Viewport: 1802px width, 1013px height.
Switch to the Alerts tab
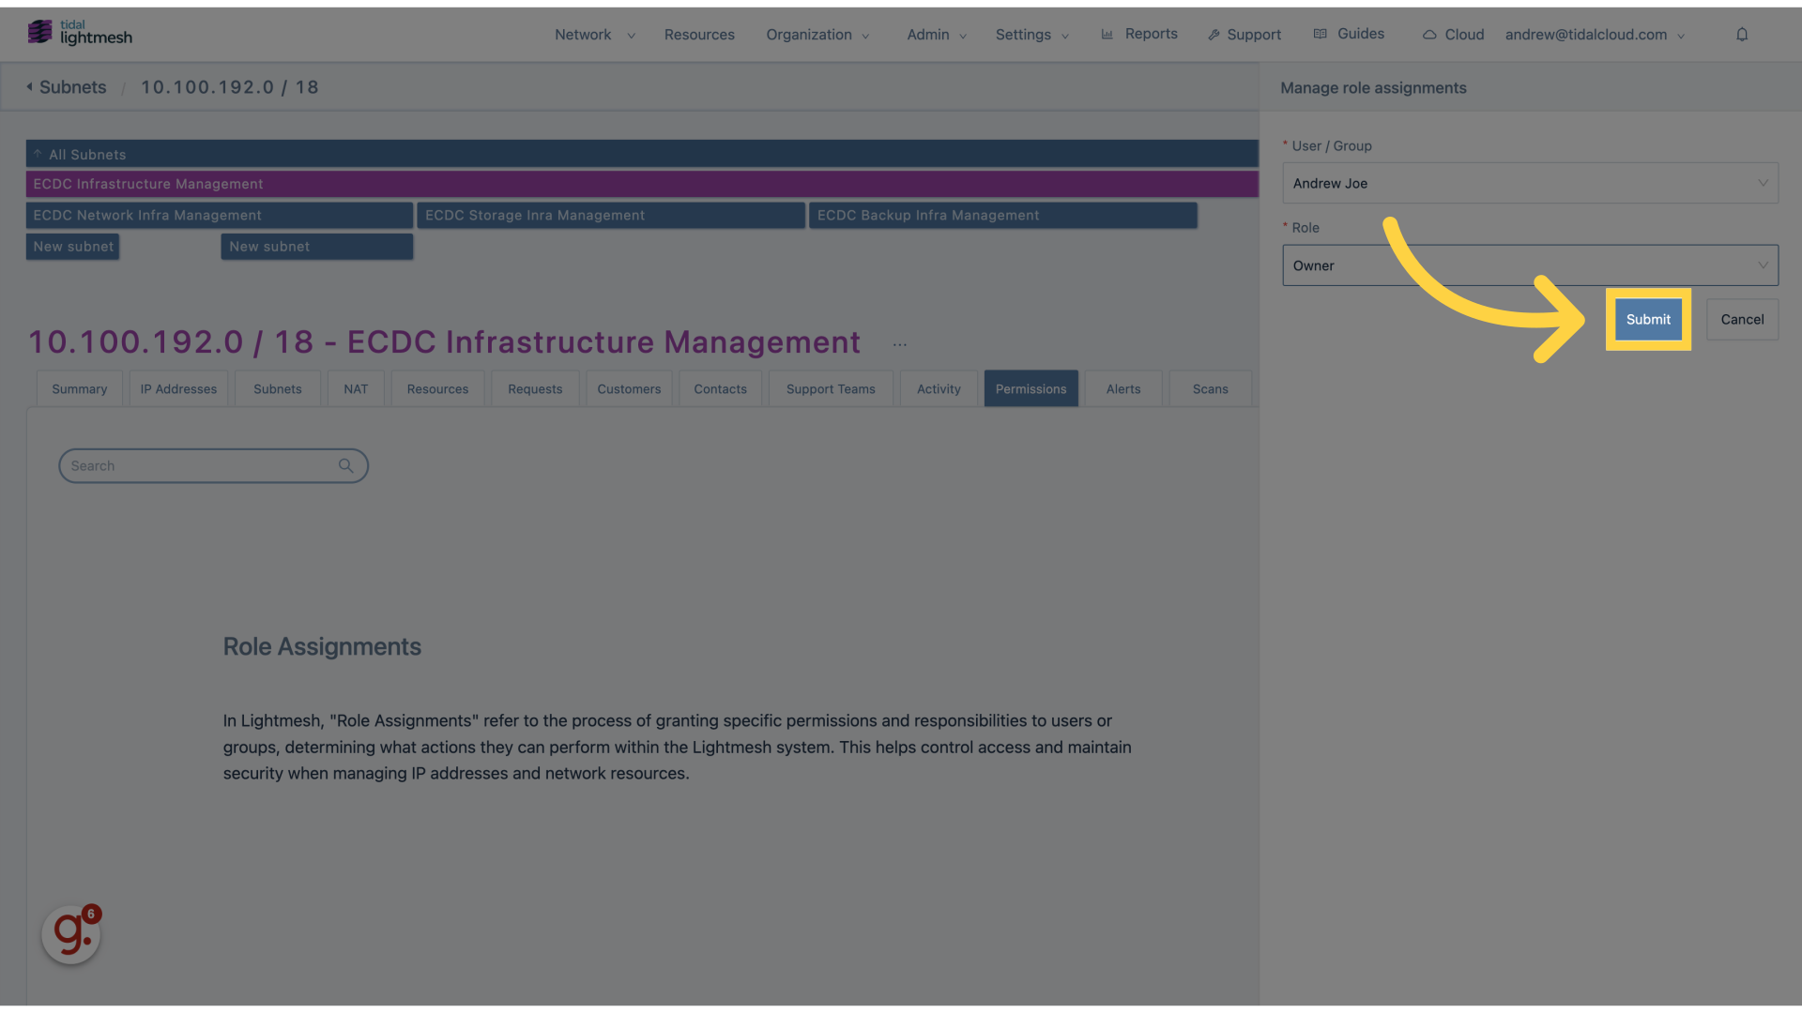(x=1123, y=388)
